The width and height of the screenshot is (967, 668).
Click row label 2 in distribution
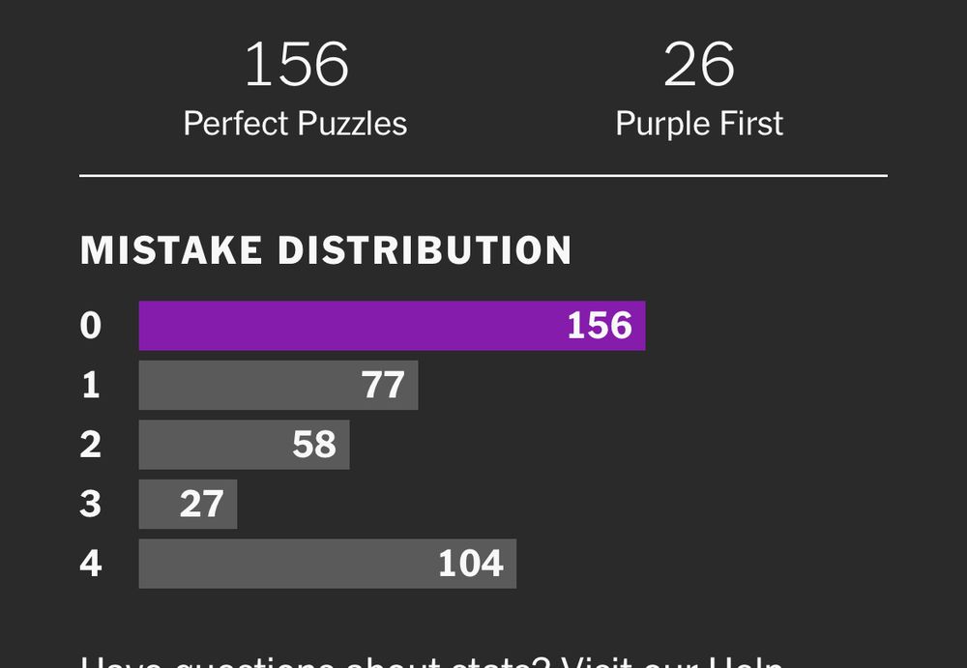91,445
